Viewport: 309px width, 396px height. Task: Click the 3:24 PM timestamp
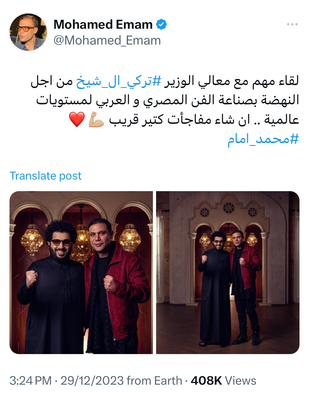[31, 381]
